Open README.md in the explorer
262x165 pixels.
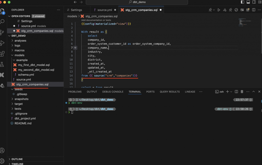coord(23,123)
